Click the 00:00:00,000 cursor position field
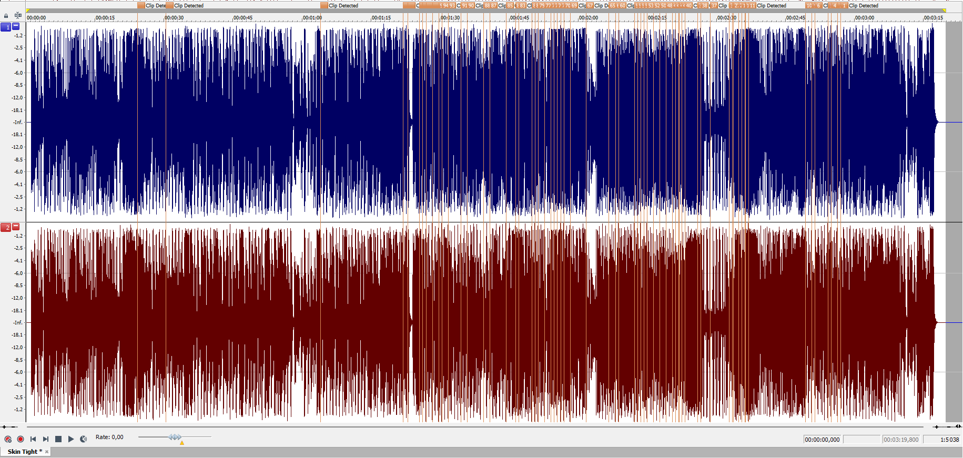This screenshot has width=963, height=458. click(823, 440)
